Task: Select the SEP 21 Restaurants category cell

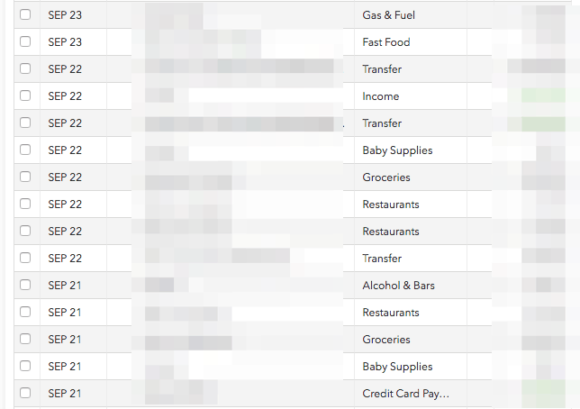Action: (391, 313)
